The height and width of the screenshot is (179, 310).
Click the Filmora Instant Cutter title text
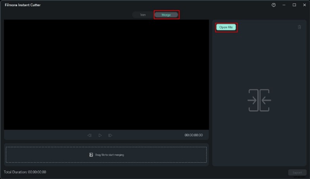tap(23, 5)
